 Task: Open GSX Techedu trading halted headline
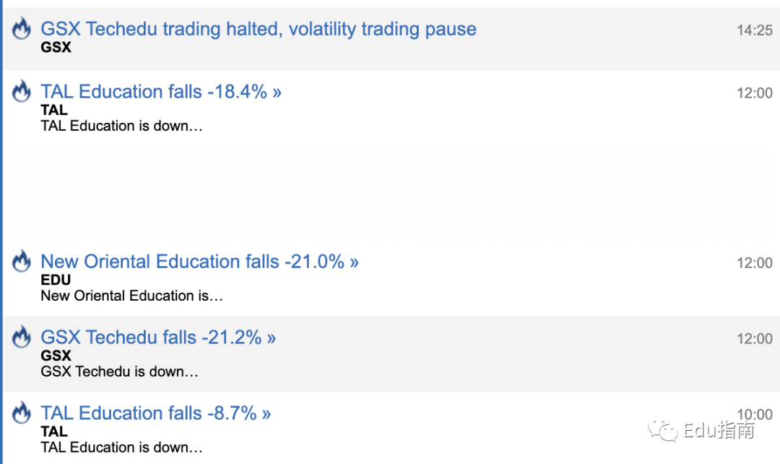click(x=258, y=29)
